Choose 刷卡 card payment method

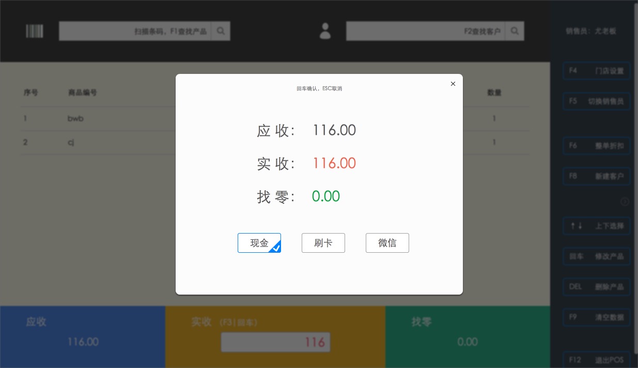click(x=323, y=243)
